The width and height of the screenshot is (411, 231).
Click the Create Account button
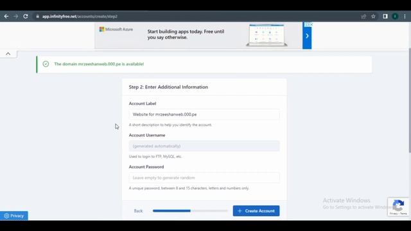tap(256, 211)
